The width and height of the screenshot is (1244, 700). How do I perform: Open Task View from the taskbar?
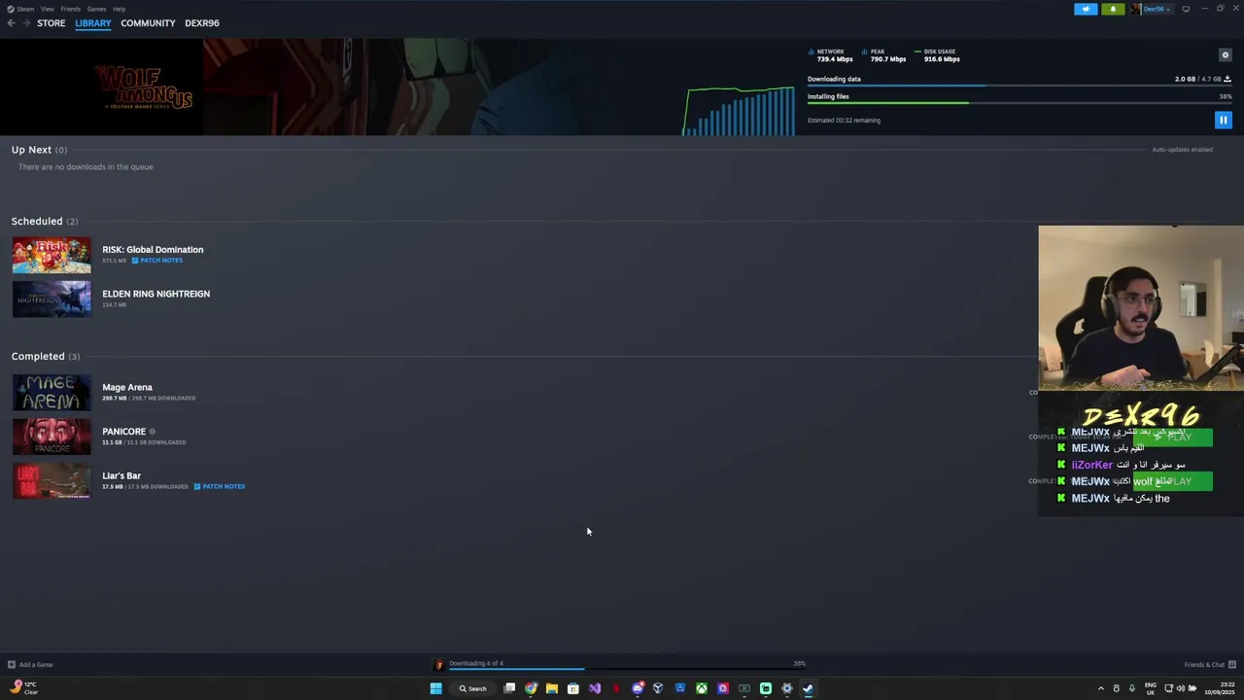tap(509, 688)
